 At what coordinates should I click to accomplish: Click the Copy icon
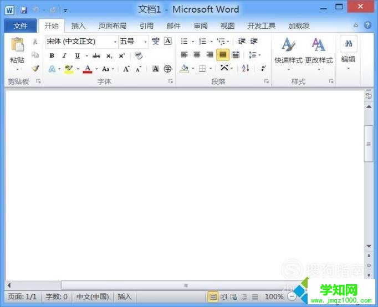coord(35,55)
